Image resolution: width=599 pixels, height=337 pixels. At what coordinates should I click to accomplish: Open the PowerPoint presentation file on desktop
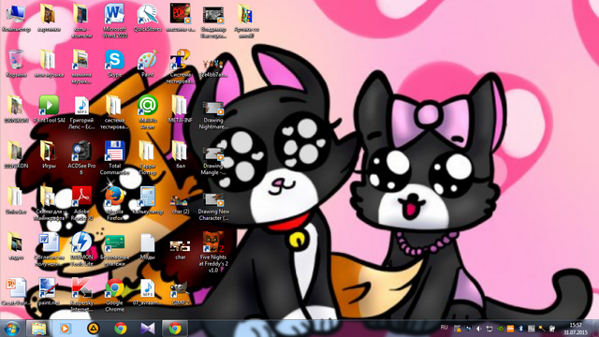pos(16,292)
